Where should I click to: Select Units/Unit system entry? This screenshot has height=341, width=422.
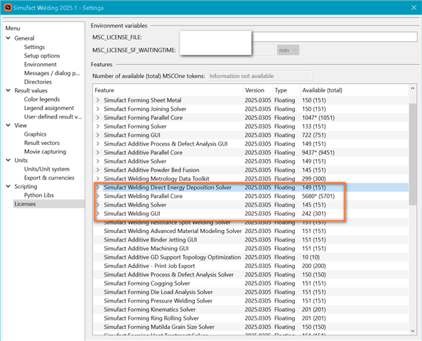(x=47, y=169)
